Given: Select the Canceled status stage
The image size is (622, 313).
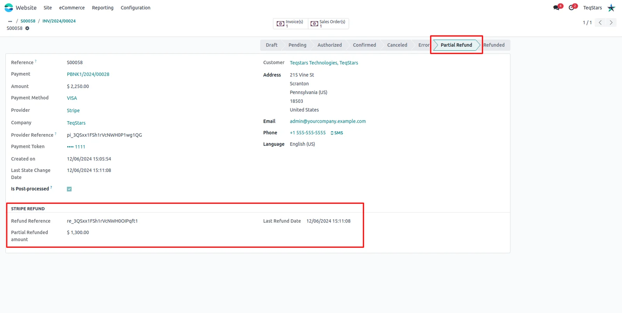Looking at the screenshot, I should [x=397, y=45].
